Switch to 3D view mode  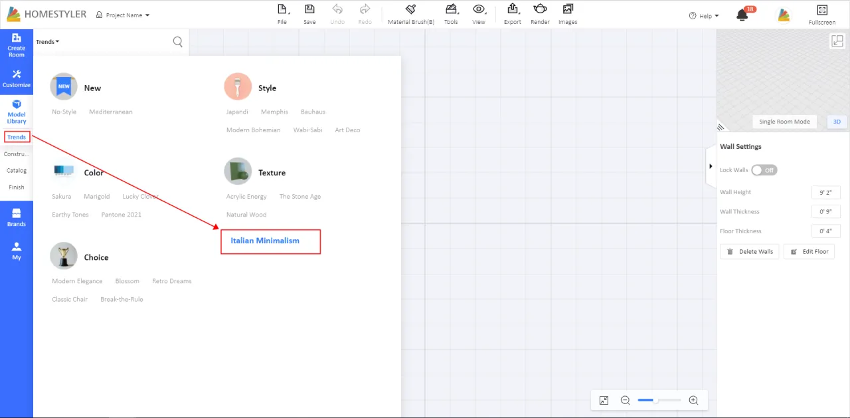[837, 122]
